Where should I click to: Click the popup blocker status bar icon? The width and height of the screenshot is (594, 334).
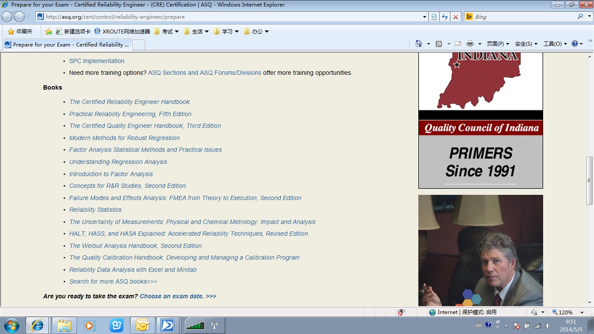pos(401,312)
